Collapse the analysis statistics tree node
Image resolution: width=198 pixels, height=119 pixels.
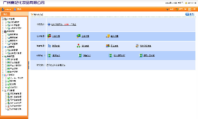(3, 75)
